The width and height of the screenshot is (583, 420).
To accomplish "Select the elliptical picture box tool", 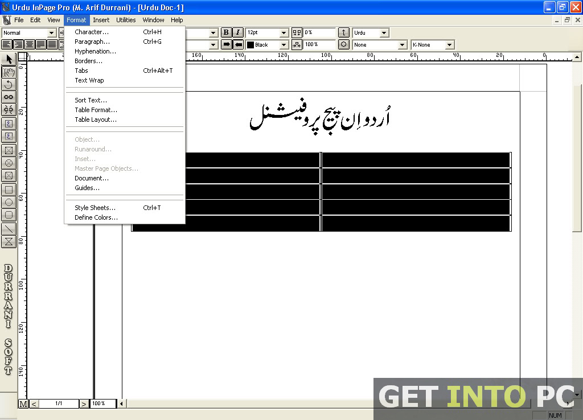I will point(9,163).
